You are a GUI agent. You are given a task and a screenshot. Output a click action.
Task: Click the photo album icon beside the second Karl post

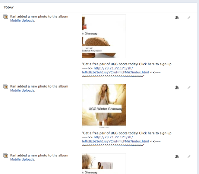click(5, 86)
